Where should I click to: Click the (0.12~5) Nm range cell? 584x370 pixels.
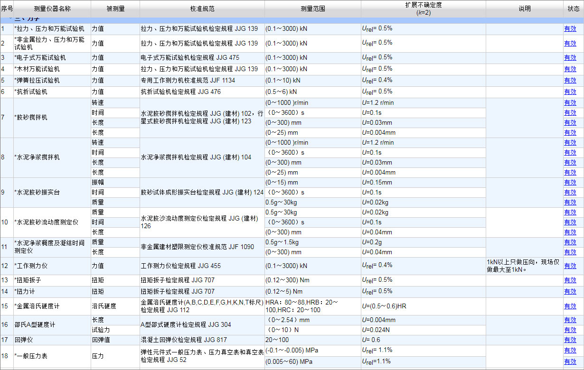click(312, 292)
